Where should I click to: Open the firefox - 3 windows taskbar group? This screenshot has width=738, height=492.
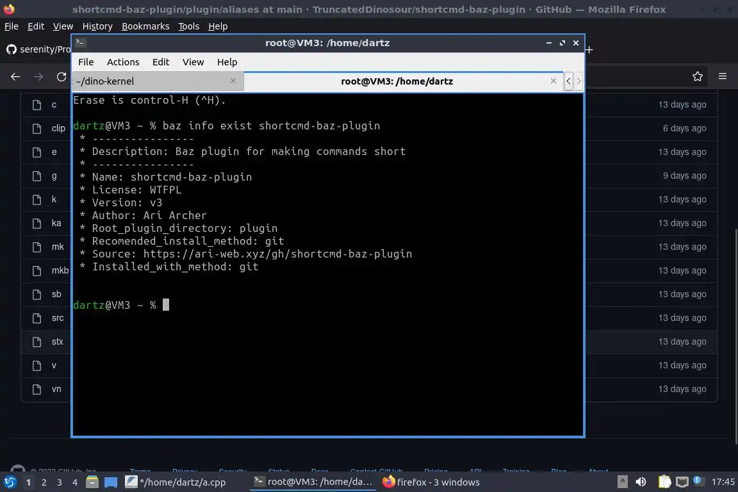click(431, 482)
